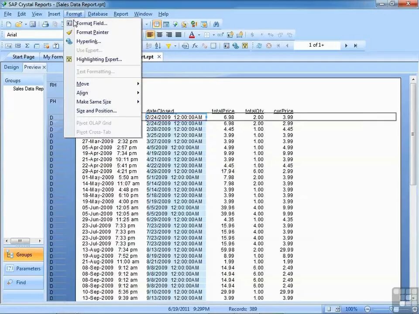
Task: Click the Arial font name box
Action: 34,35
